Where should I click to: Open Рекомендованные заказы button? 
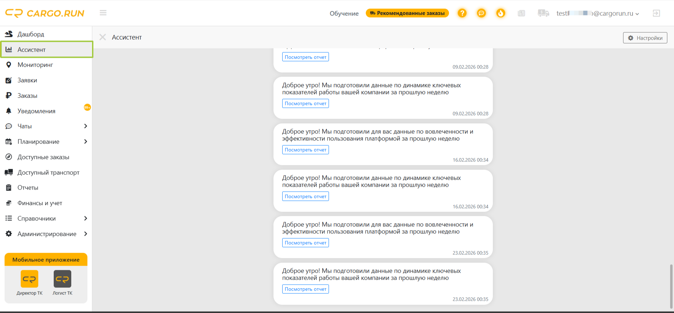407,13
